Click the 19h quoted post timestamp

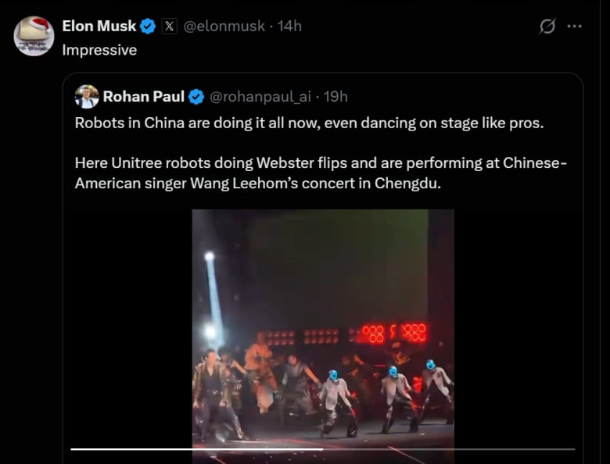point(335,97)
